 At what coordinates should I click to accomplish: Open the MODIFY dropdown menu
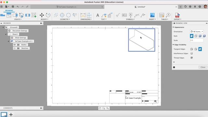(45, 19)
